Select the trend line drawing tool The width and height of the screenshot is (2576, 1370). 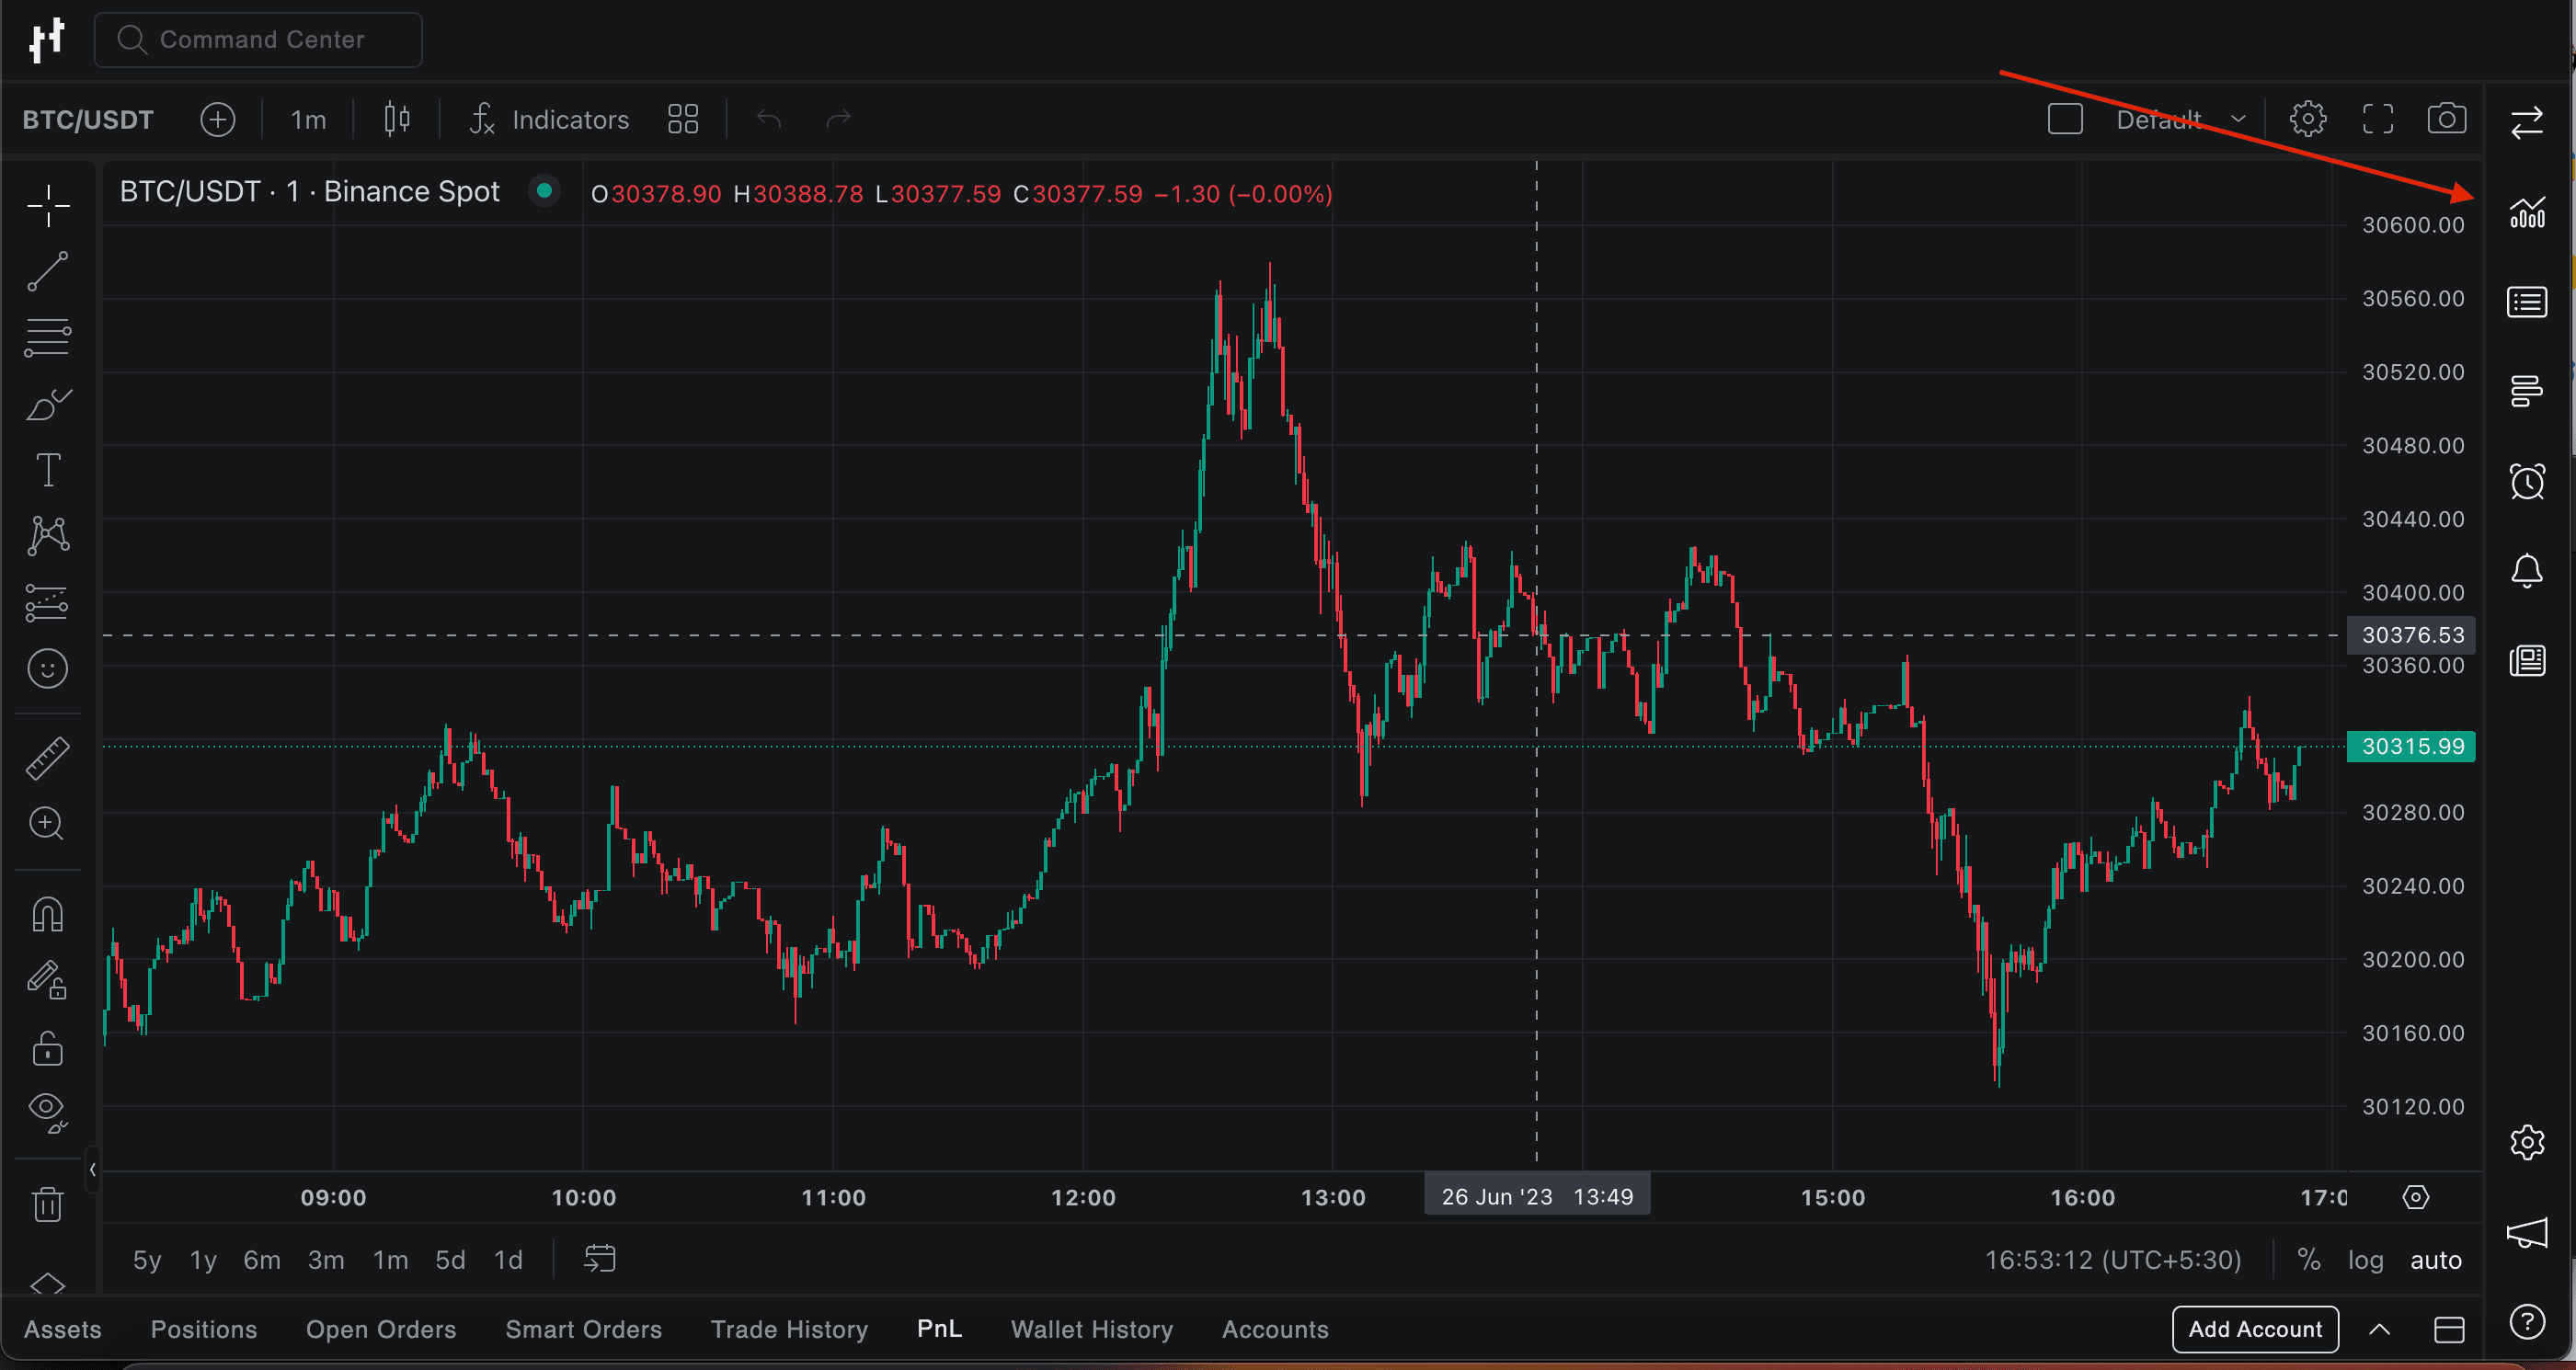click(x=47, y=272)
